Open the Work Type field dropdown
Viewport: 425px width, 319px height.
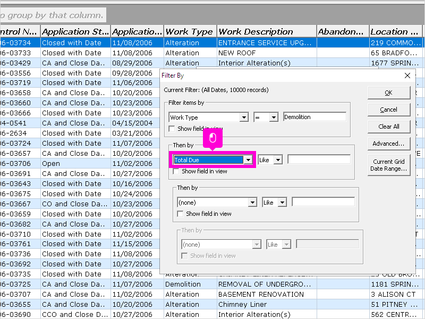point(244,117)
